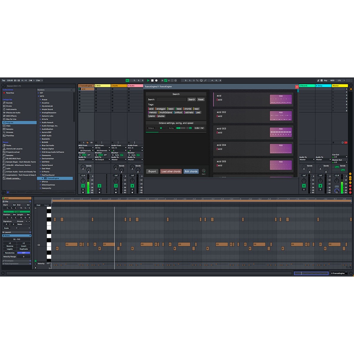The height and width of the screenshot is (354, 354).
Task: Collapse the FeelYourSound folder
Action: click(x=40, y=175)
